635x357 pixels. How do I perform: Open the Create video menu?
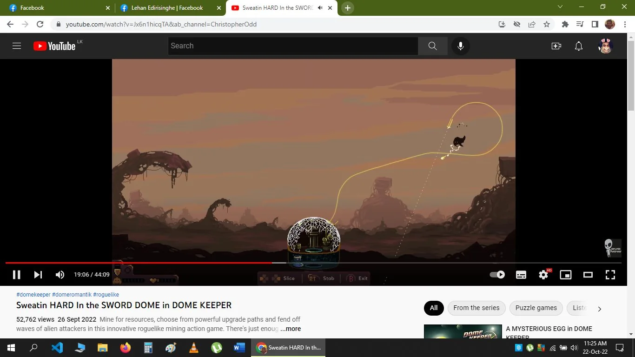(556, 46)
